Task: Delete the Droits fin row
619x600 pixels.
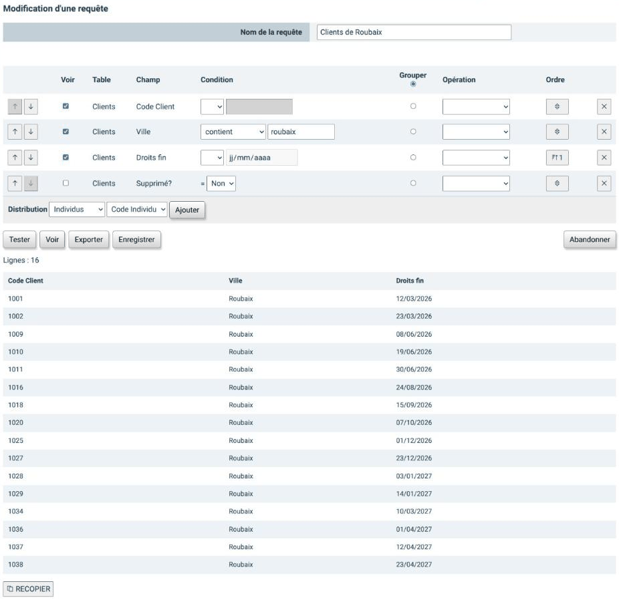Action: [604, 158]
